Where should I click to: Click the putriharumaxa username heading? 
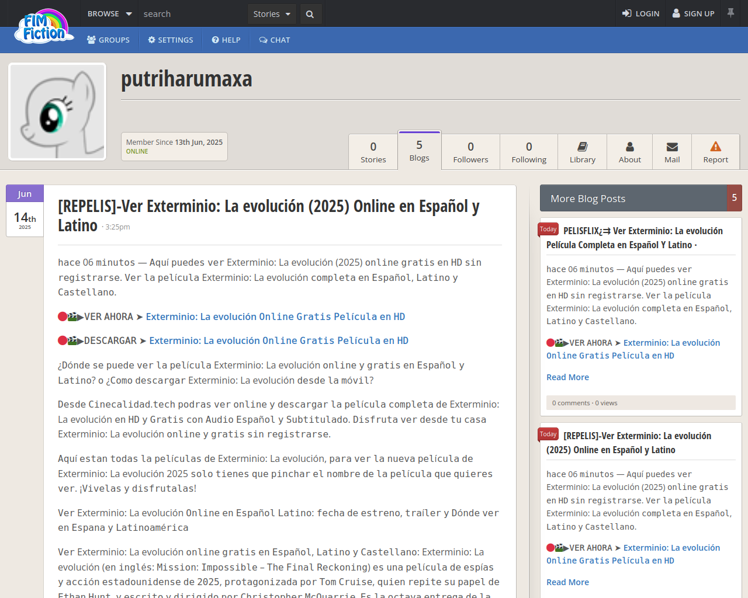(186, 79)
